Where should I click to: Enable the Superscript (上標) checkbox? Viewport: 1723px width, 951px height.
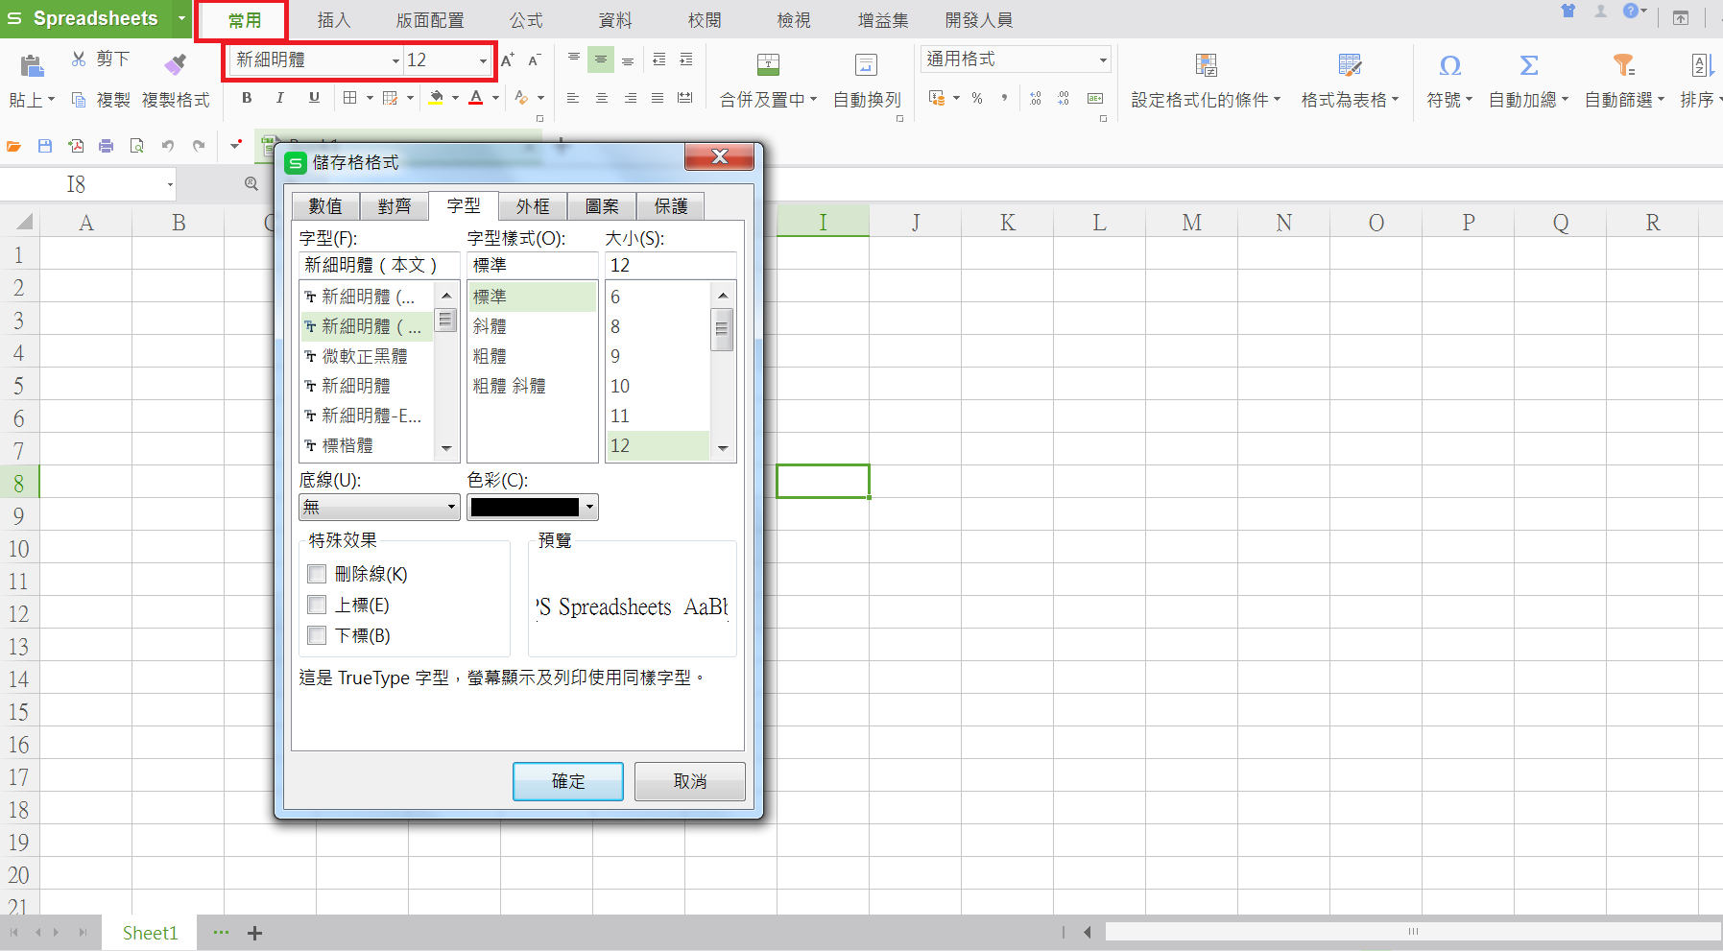point(317,605)
